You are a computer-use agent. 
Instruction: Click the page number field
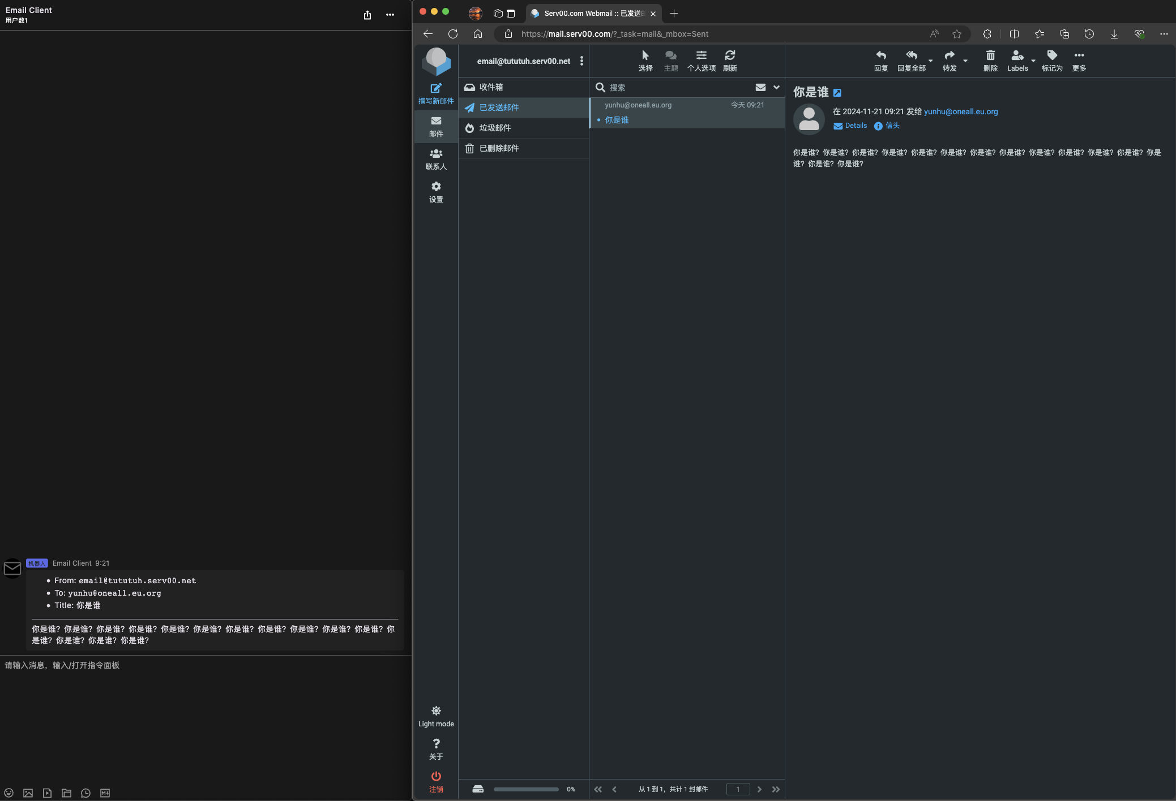pyautogui.click(x=738, y=789)
